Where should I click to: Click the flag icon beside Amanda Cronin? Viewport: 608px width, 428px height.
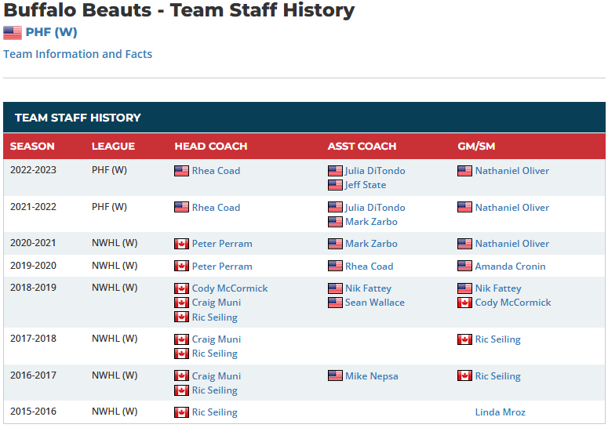[x=464, y=266]
